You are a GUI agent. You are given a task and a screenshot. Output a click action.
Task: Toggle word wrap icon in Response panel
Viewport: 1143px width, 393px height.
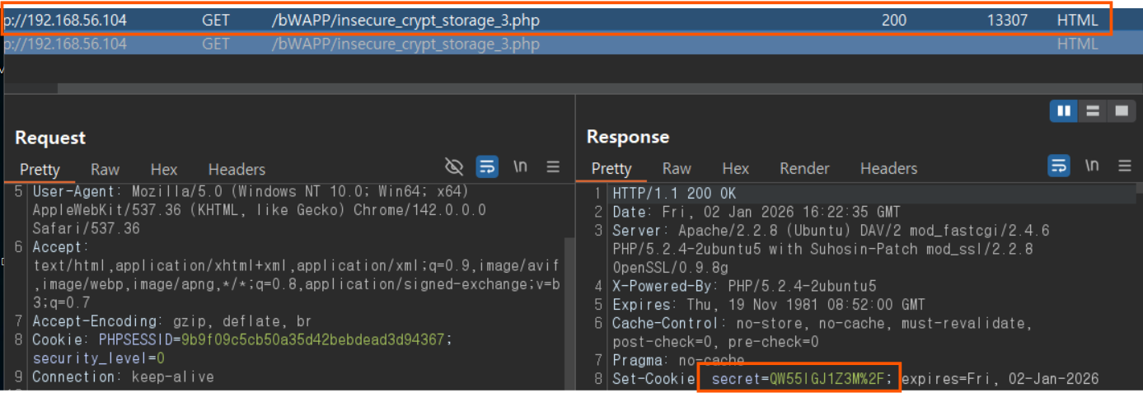(1059, 166)
